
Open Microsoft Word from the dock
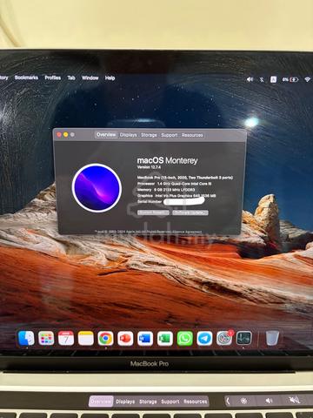pyautogui.click(x=145, y=338)
